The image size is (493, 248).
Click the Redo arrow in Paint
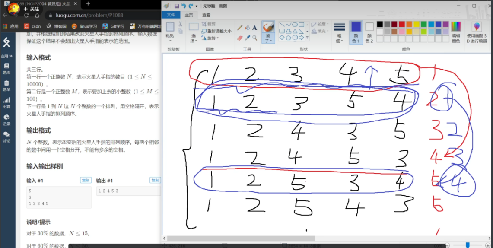click(x=191, y=6)
